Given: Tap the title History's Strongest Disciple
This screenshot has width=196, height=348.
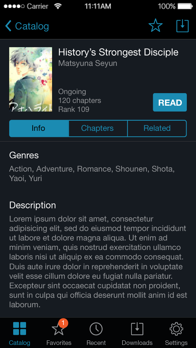Looking at the screenshot, I should 118,52.
